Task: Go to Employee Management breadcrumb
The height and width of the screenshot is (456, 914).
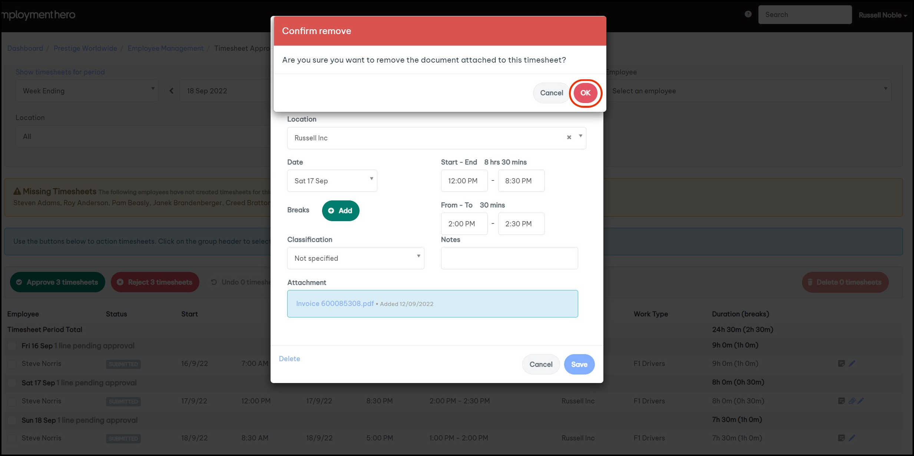Action: click(165, 48)
